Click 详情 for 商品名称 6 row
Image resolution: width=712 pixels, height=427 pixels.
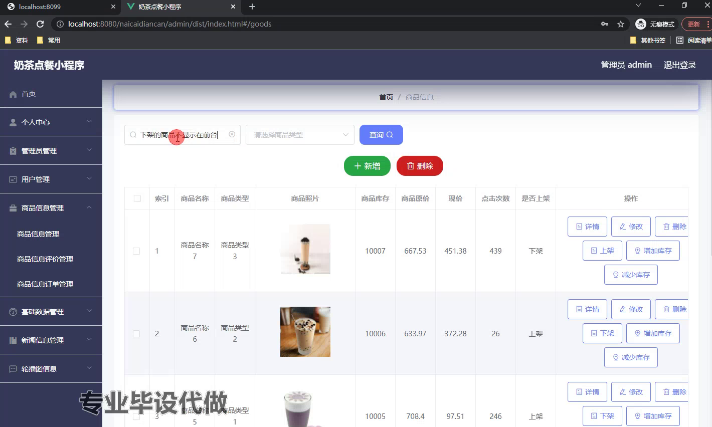(x=587, y=309)
